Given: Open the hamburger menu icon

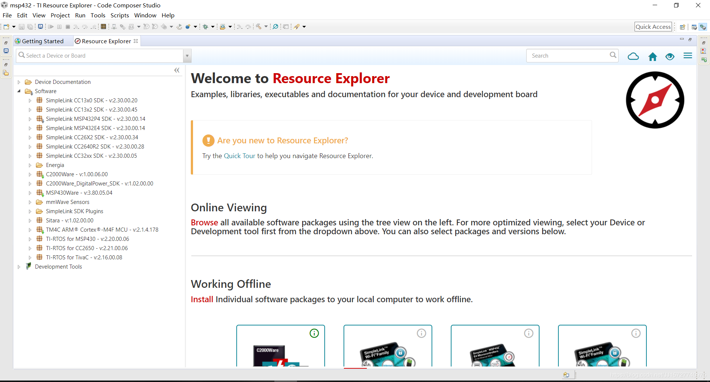Looking at the screenshot, I should coord(687,56).
